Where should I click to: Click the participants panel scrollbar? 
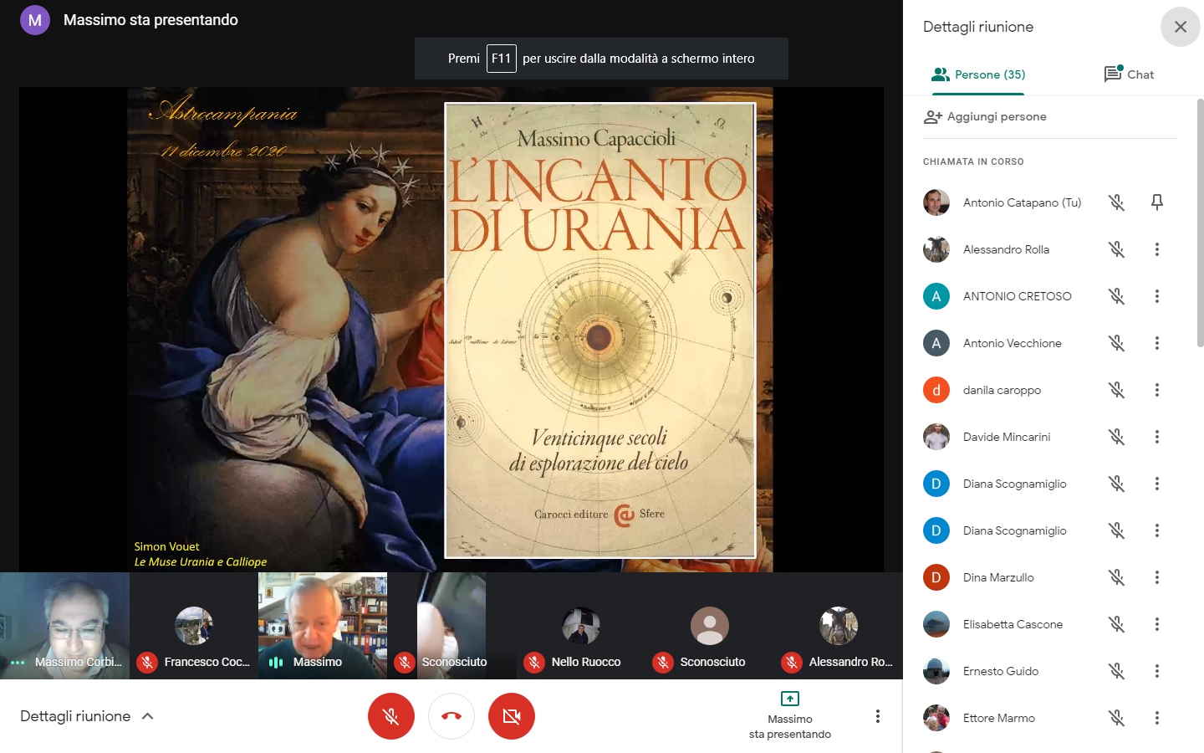(1200, 223)
